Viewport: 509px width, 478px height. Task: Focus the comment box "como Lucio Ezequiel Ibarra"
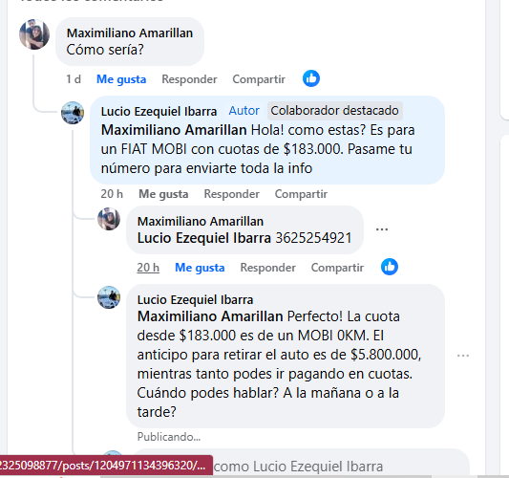(x=301, y=464)
